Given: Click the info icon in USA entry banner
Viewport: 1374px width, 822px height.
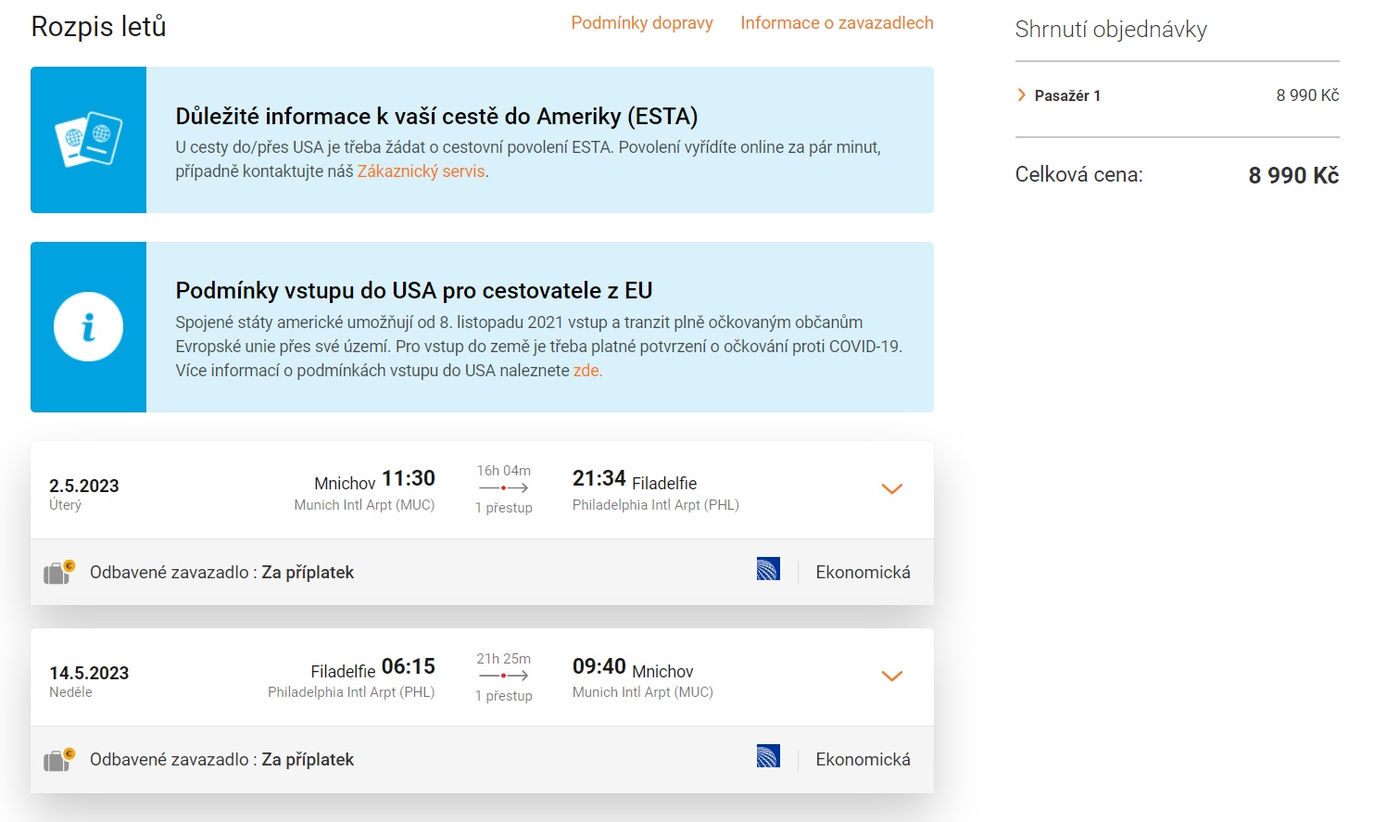Looking at the screenshot, I should 88,327.
